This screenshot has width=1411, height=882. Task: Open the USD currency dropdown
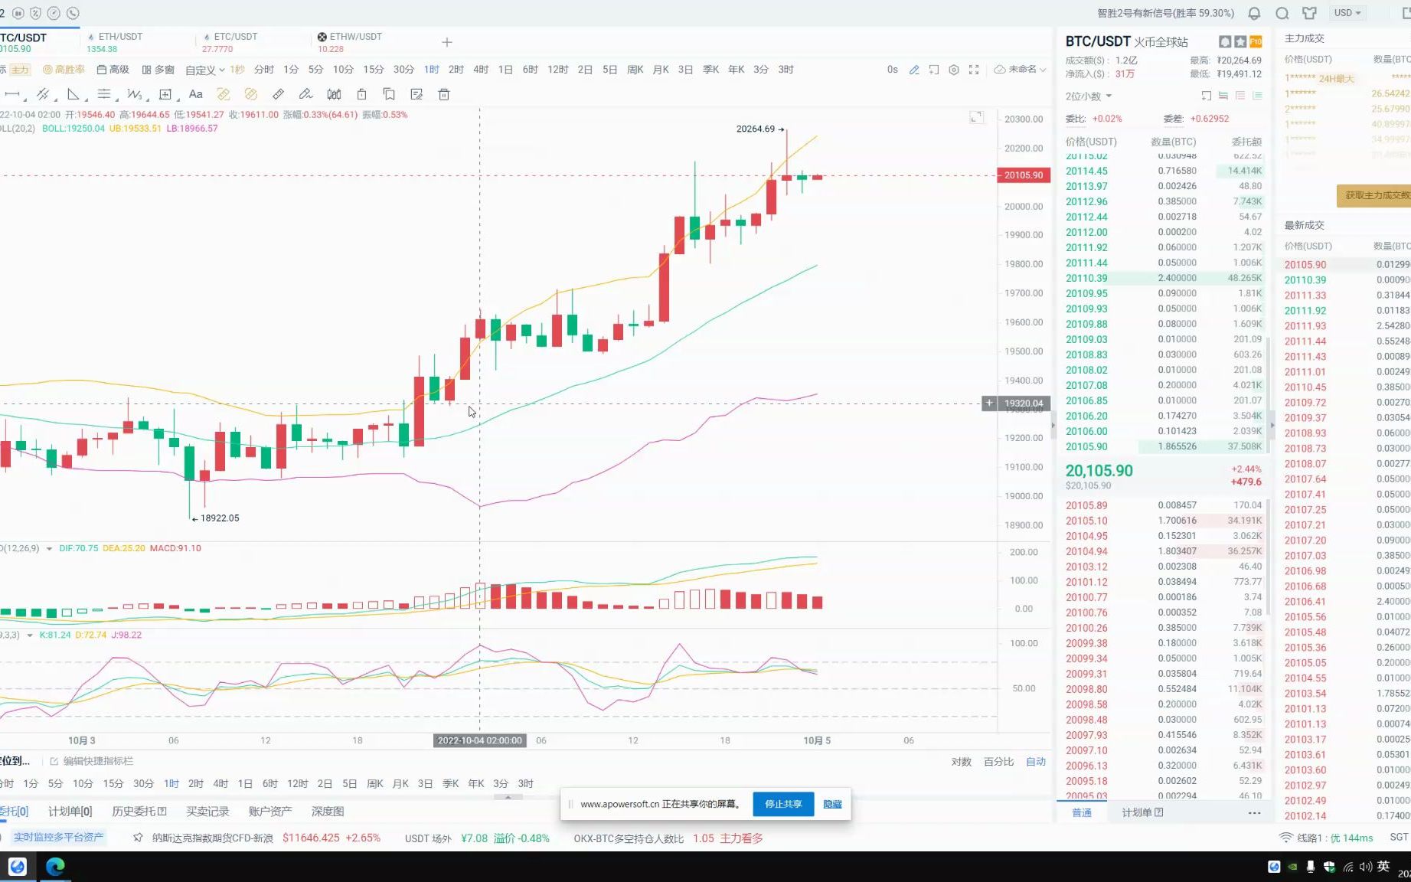(x=1347, y=13)
